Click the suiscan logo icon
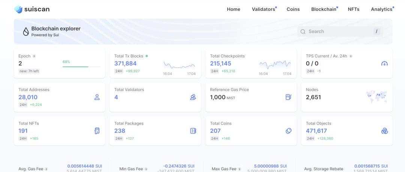The height and width of the screenshot is (172, 405). (18, 9)
